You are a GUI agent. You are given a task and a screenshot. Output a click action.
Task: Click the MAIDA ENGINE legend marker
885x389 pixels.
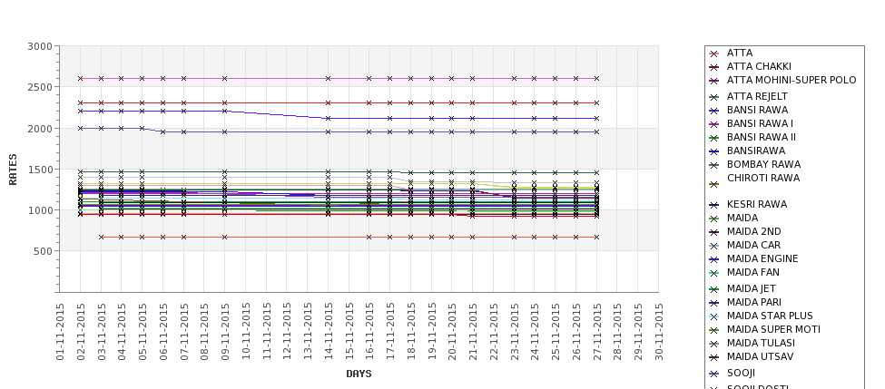pyautogui.click(x=714, y=259)
